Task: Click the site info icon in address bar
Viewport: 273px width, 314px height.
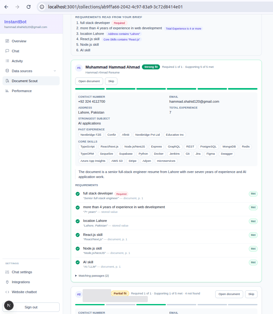Action: click(x=42, y=7)
